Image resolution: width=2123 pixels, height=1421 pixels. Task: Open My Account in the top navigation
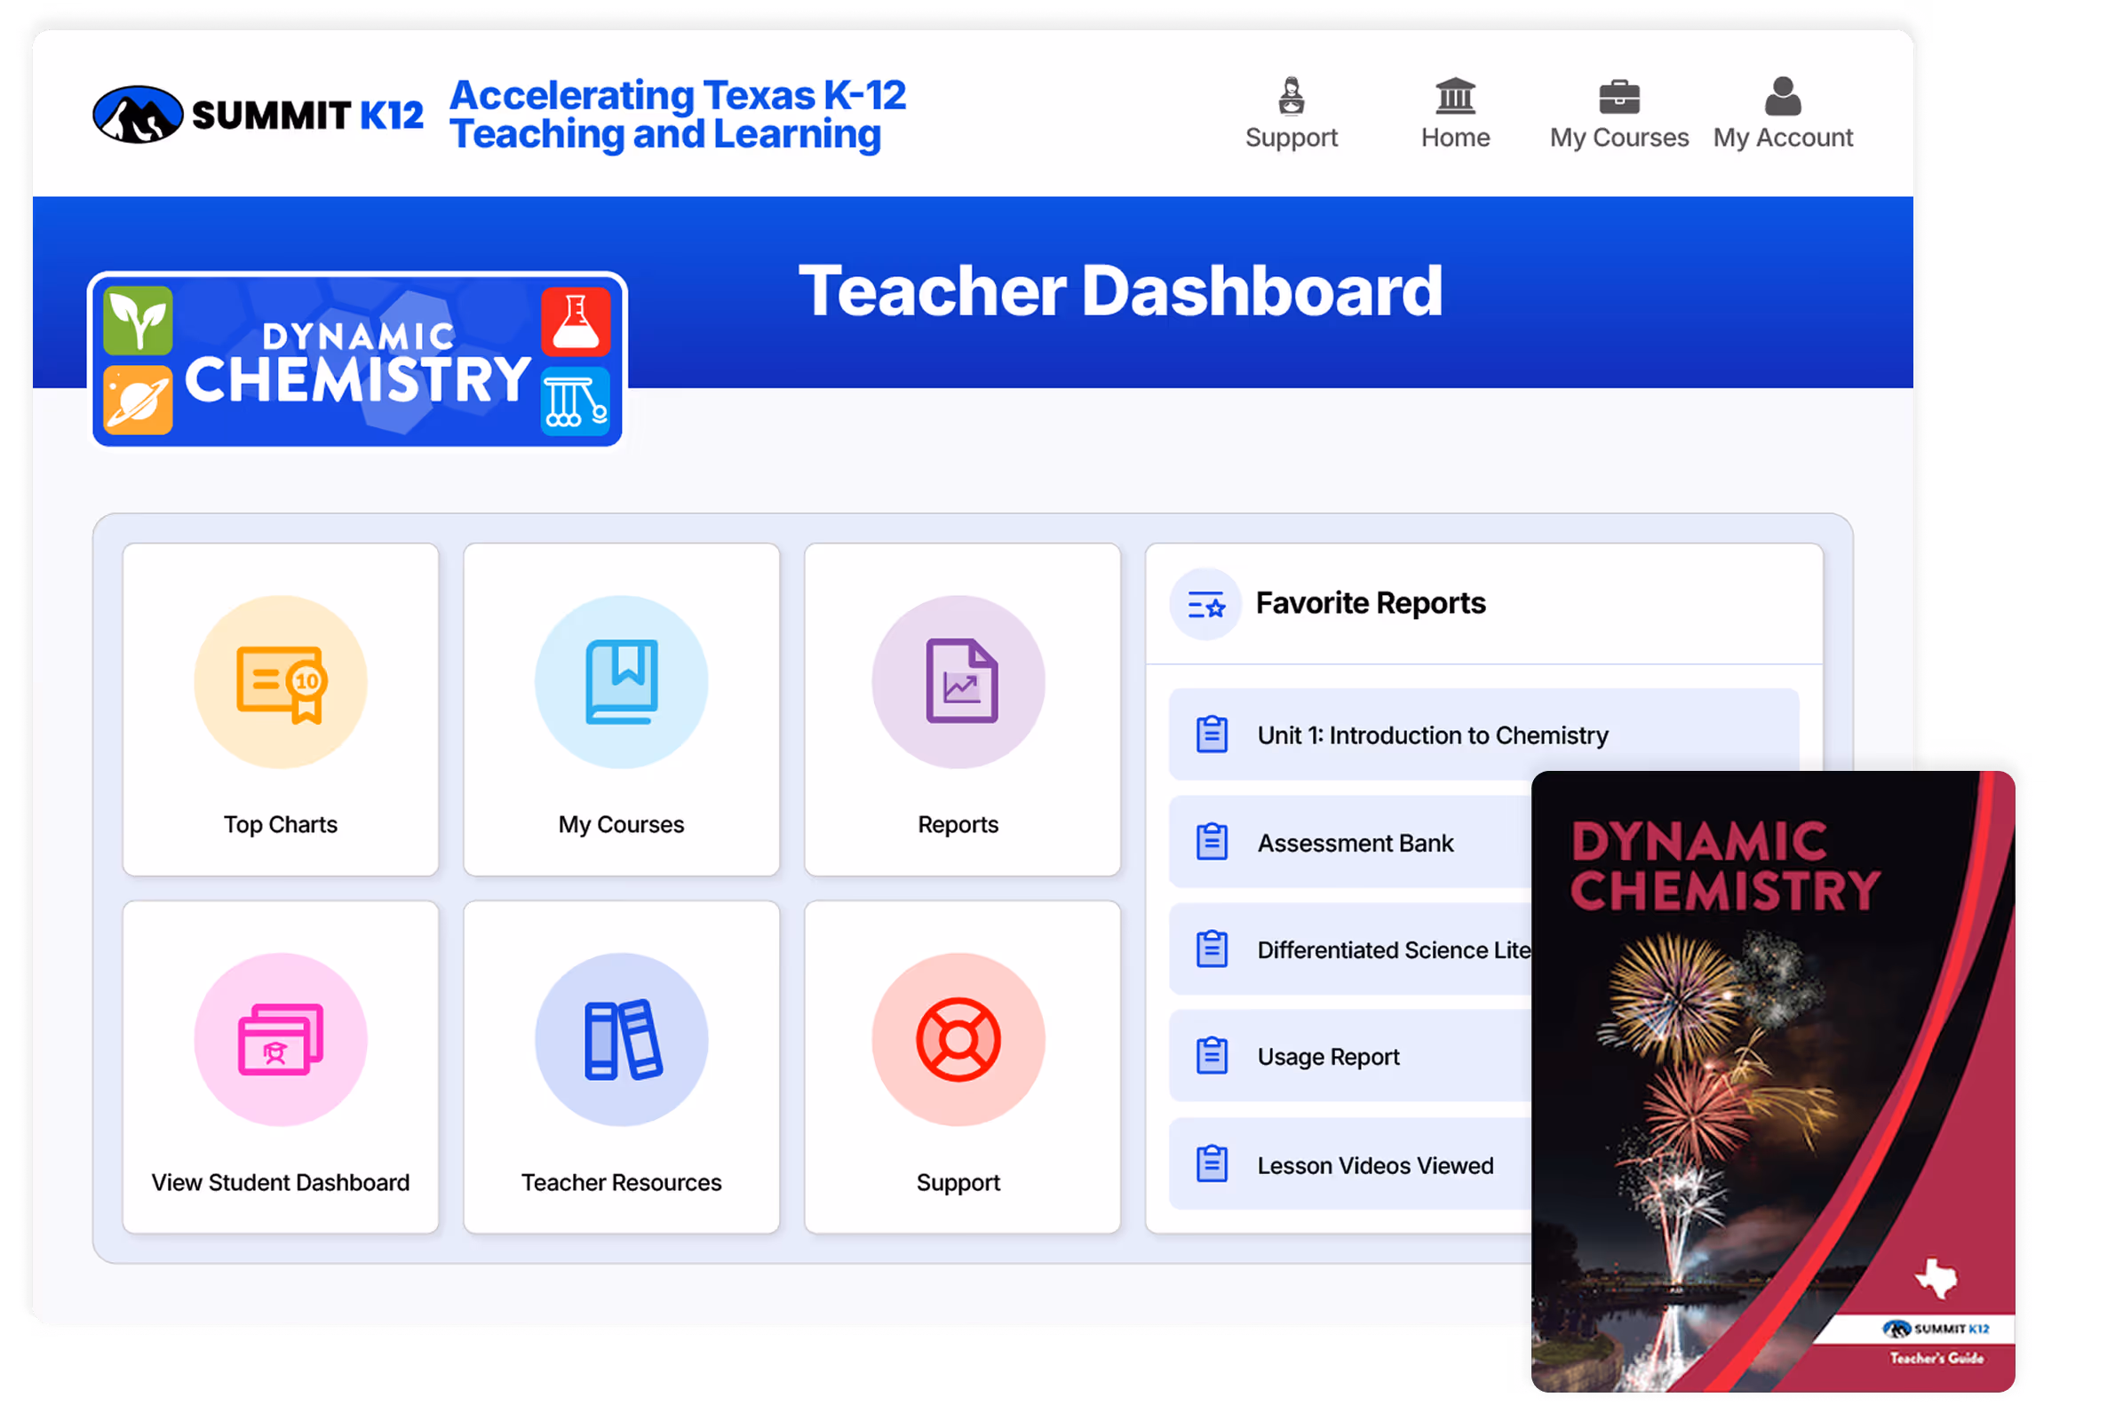(x=1782, y=114)
